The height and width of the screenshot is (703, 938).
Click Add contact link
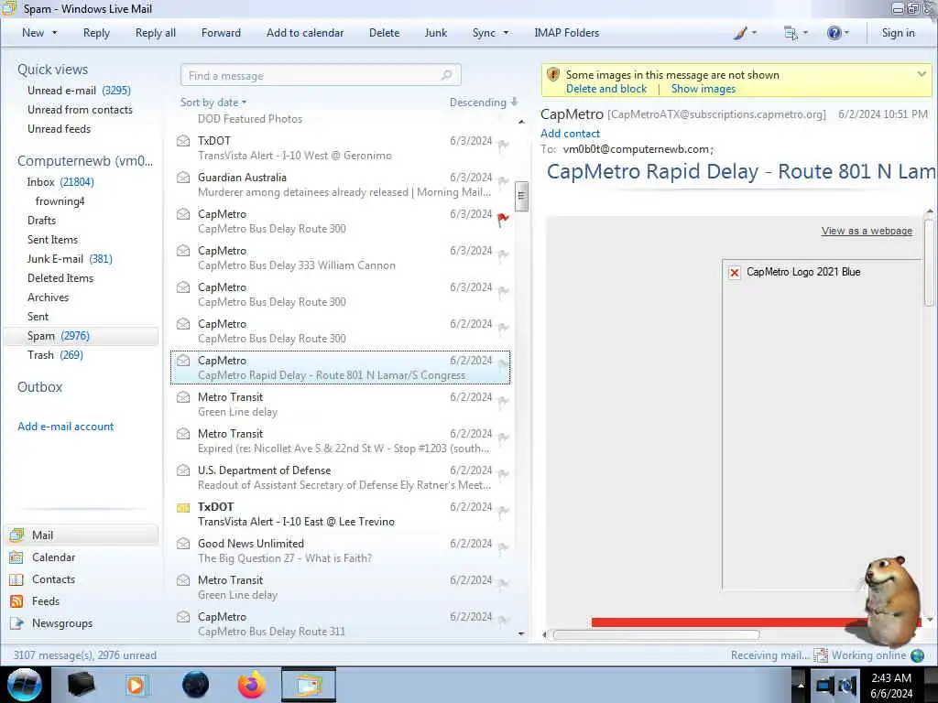point(570,134)
